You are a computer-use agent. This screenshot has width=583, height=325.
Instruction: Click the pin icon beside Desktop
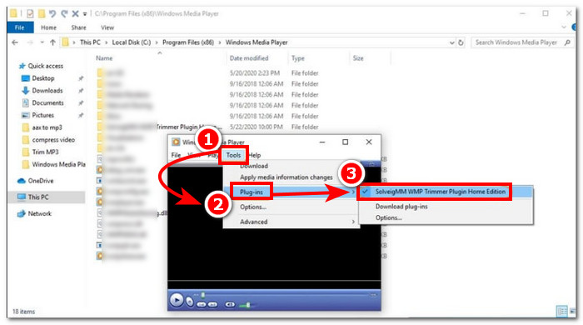tap(81, 78)
